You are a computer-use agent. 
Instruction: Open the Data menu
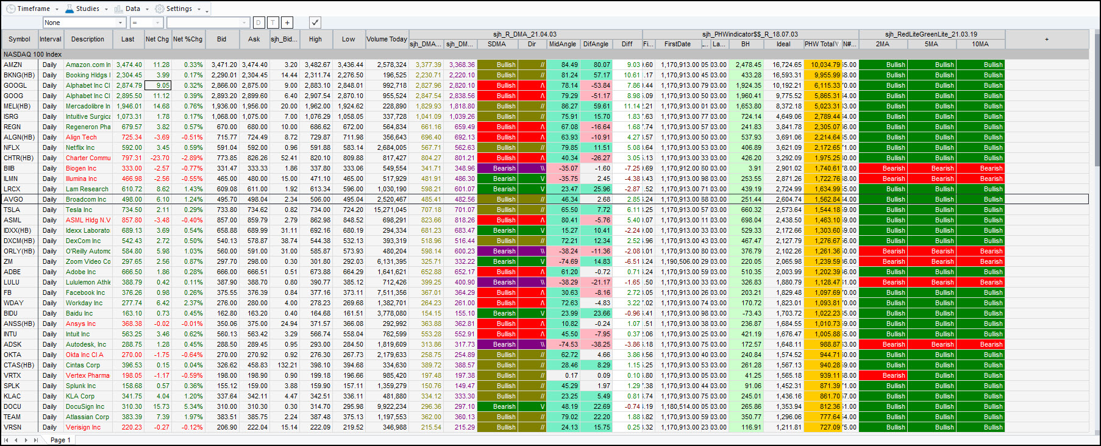coord(127,9)
